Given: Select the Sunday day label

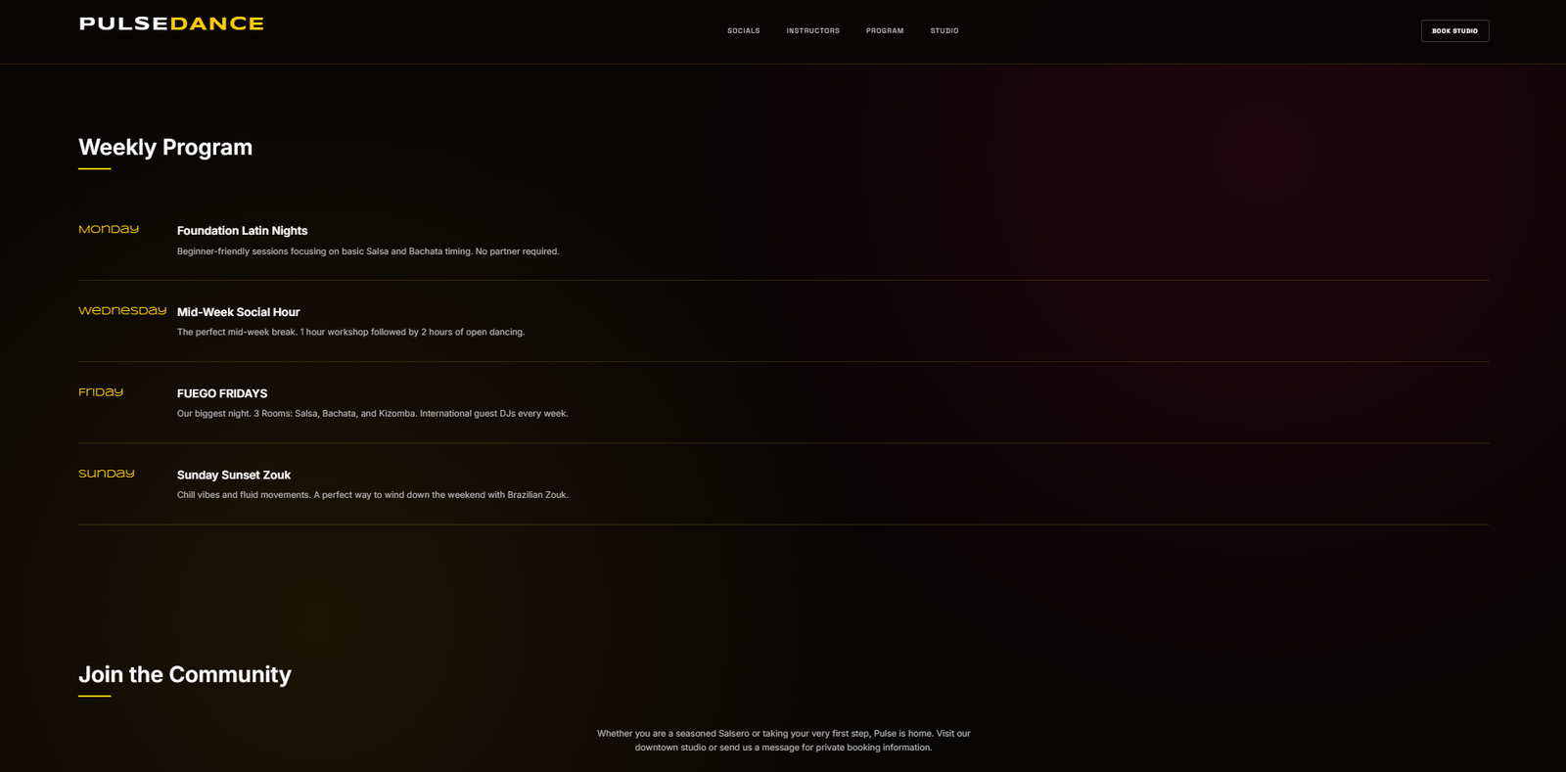Looking at the screenshot, I should [107, 474].
